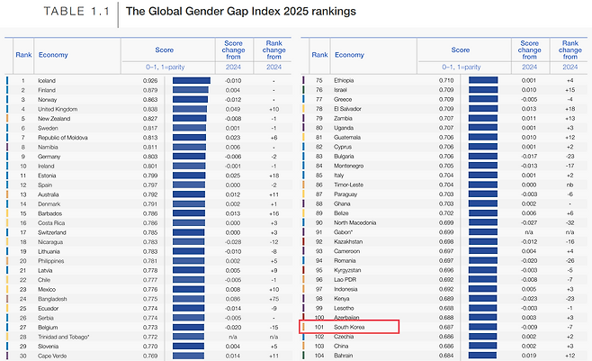Screen dimensions: 592x361
Task: Click South Korea's score 0.687
Action: [446, 327]
